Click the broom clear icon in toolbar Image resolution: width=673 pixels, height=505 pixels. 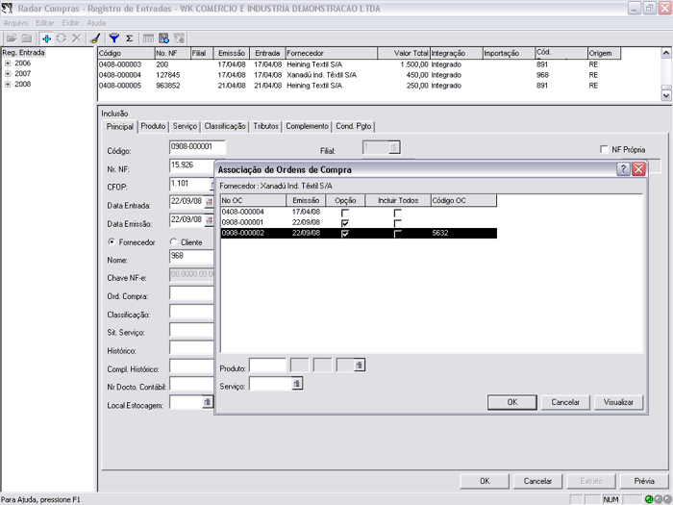[94, 38]
